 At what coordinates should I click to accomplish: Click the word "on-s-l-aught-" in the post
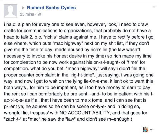tap(107, 62)
